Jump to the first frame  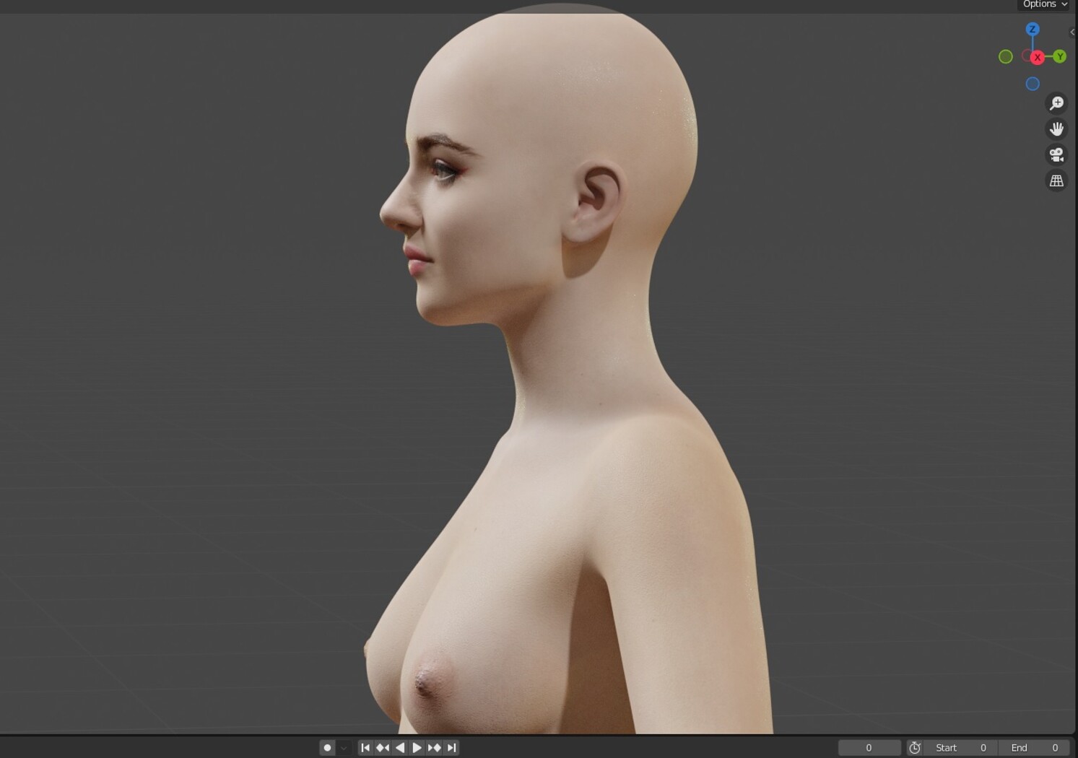coord(365,748)
